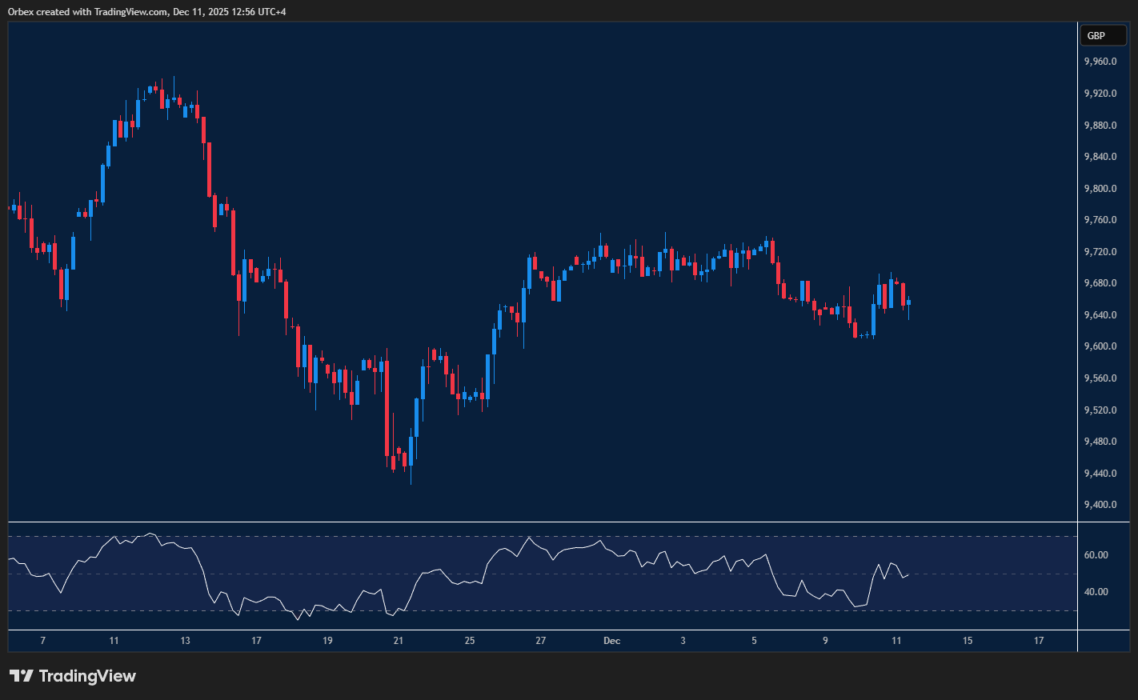The height and width of the screenshot is (700, 1138).
Task: Click the RSI 60.00 scale label
Action: click(1096, 555)
